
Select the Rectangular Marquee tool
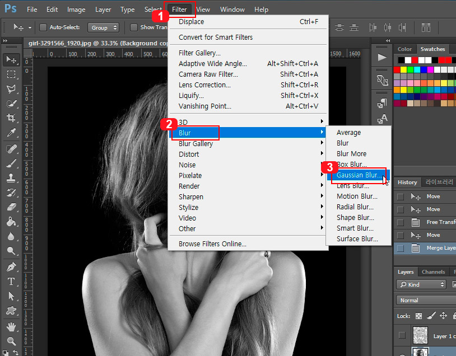coord(11,74)
